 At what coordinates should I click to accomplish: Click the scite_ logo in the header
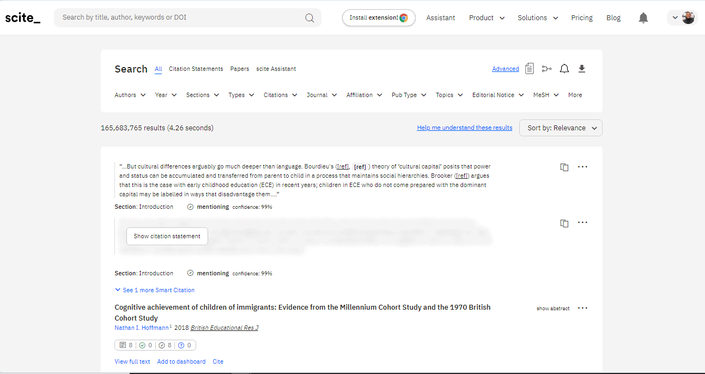click(22, 17)
